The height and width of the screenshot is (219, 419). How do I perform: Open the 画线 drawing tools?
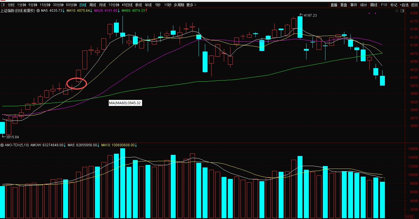click(x=374, y=5)
